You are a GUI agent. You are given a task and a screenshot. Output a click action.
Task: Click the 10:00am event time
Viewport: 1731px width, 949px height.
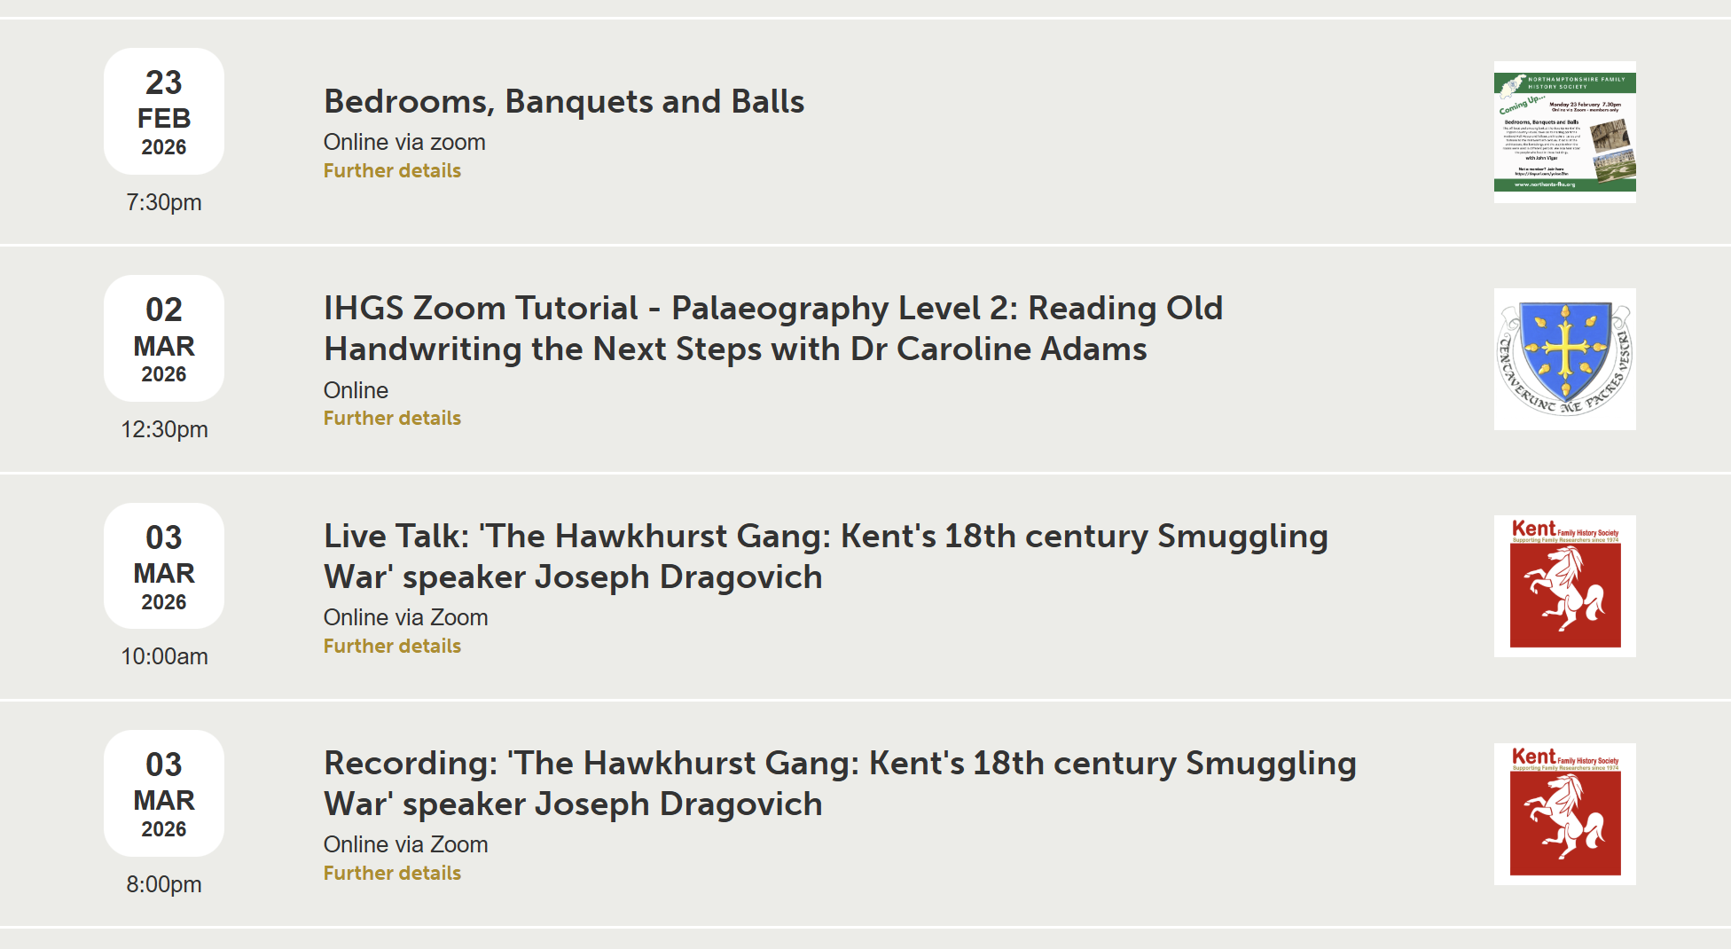[164, 656]
